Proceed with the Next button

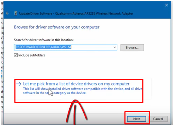[136, 119]
